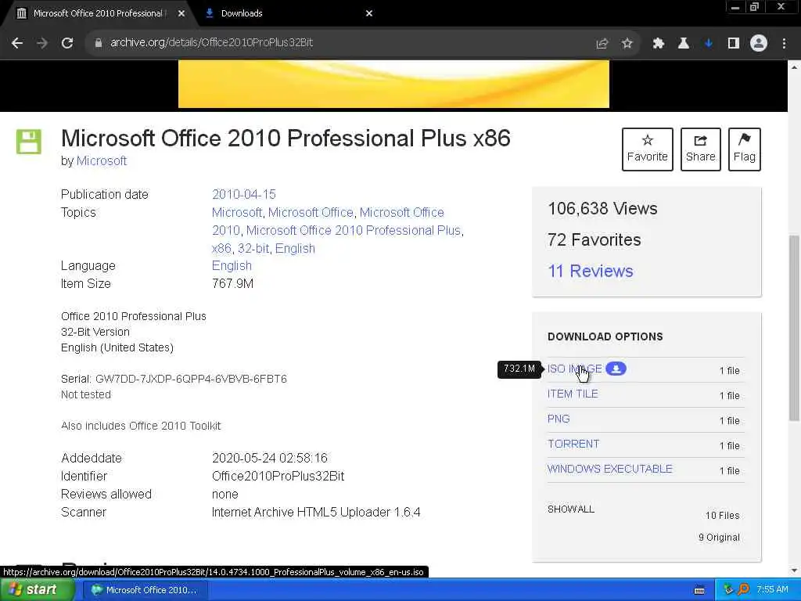Click the 2010-04-15 publication date link
The width and height of the screenshot is (801, 601).
[244, 194]
